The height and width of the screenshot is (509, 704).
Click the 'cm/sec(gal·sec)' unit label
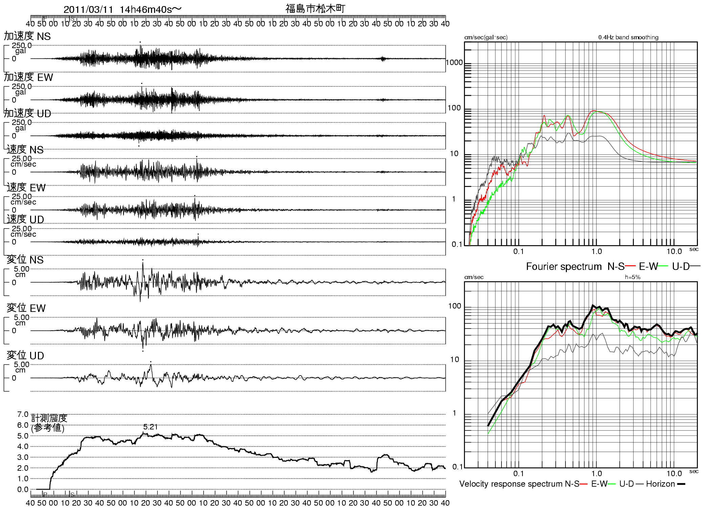pyautogui.click(x=486, y=37)
